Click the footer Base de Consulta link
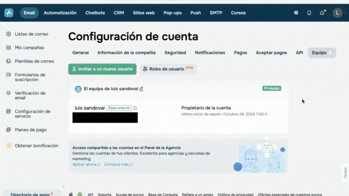 [x=163, y=195]
